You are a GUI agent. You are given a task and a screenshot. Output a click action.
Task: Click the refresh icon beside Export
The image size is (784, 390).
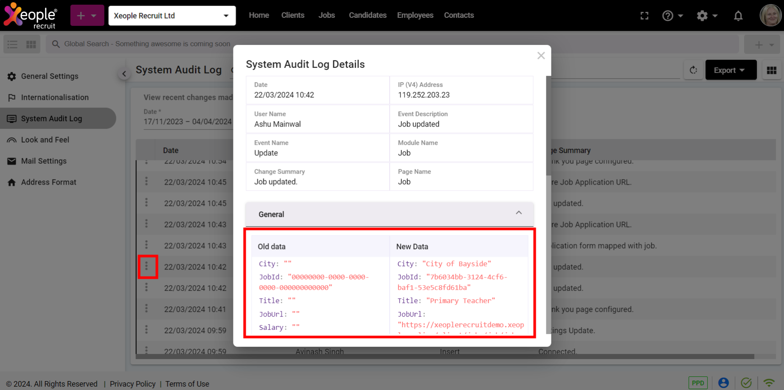693,70
